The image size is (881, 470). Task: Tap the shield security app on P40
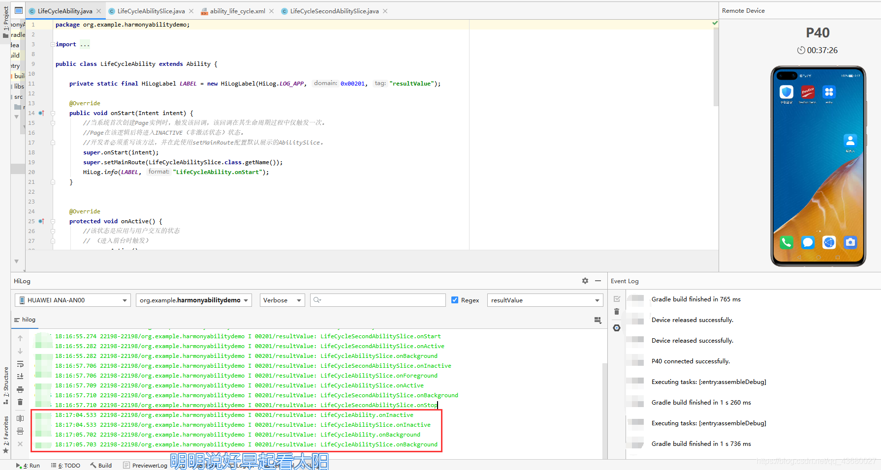787,92
